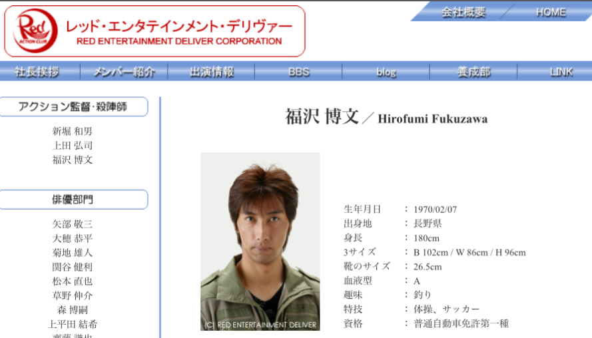Open the 出演情報 navigation tab
This screenshot has height=338, width=592.
(x=212, y=72)
